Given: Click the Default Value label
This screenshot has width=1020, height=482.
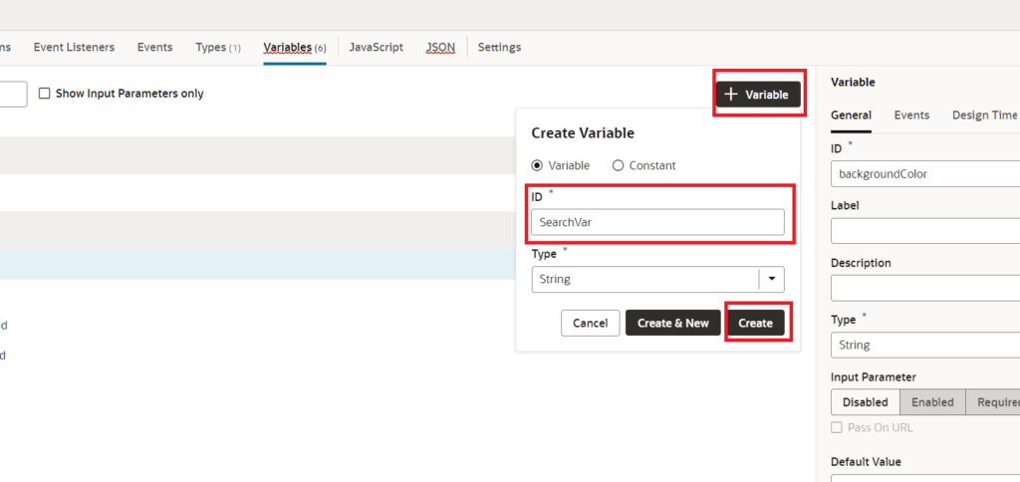Looking at the screenshot, I should pyautogui.click(x=866, y=462).
